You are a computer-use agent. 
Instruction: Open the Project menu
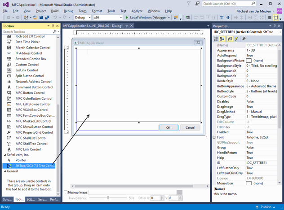pyautogui.click(x=41, y=11)
